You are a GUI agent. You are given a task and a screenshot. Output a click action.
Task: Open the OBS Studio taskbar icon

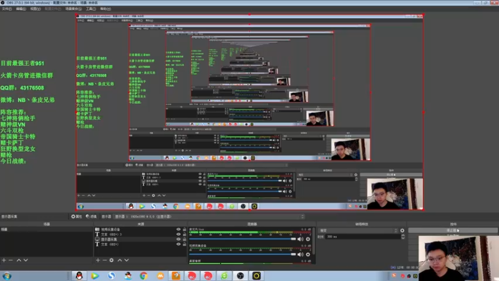(240, 276)
